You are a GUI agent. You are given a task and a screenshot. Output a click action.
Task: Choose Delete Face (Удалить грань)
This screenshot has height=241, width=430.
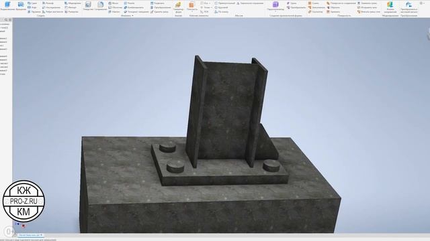coord(159,12)
